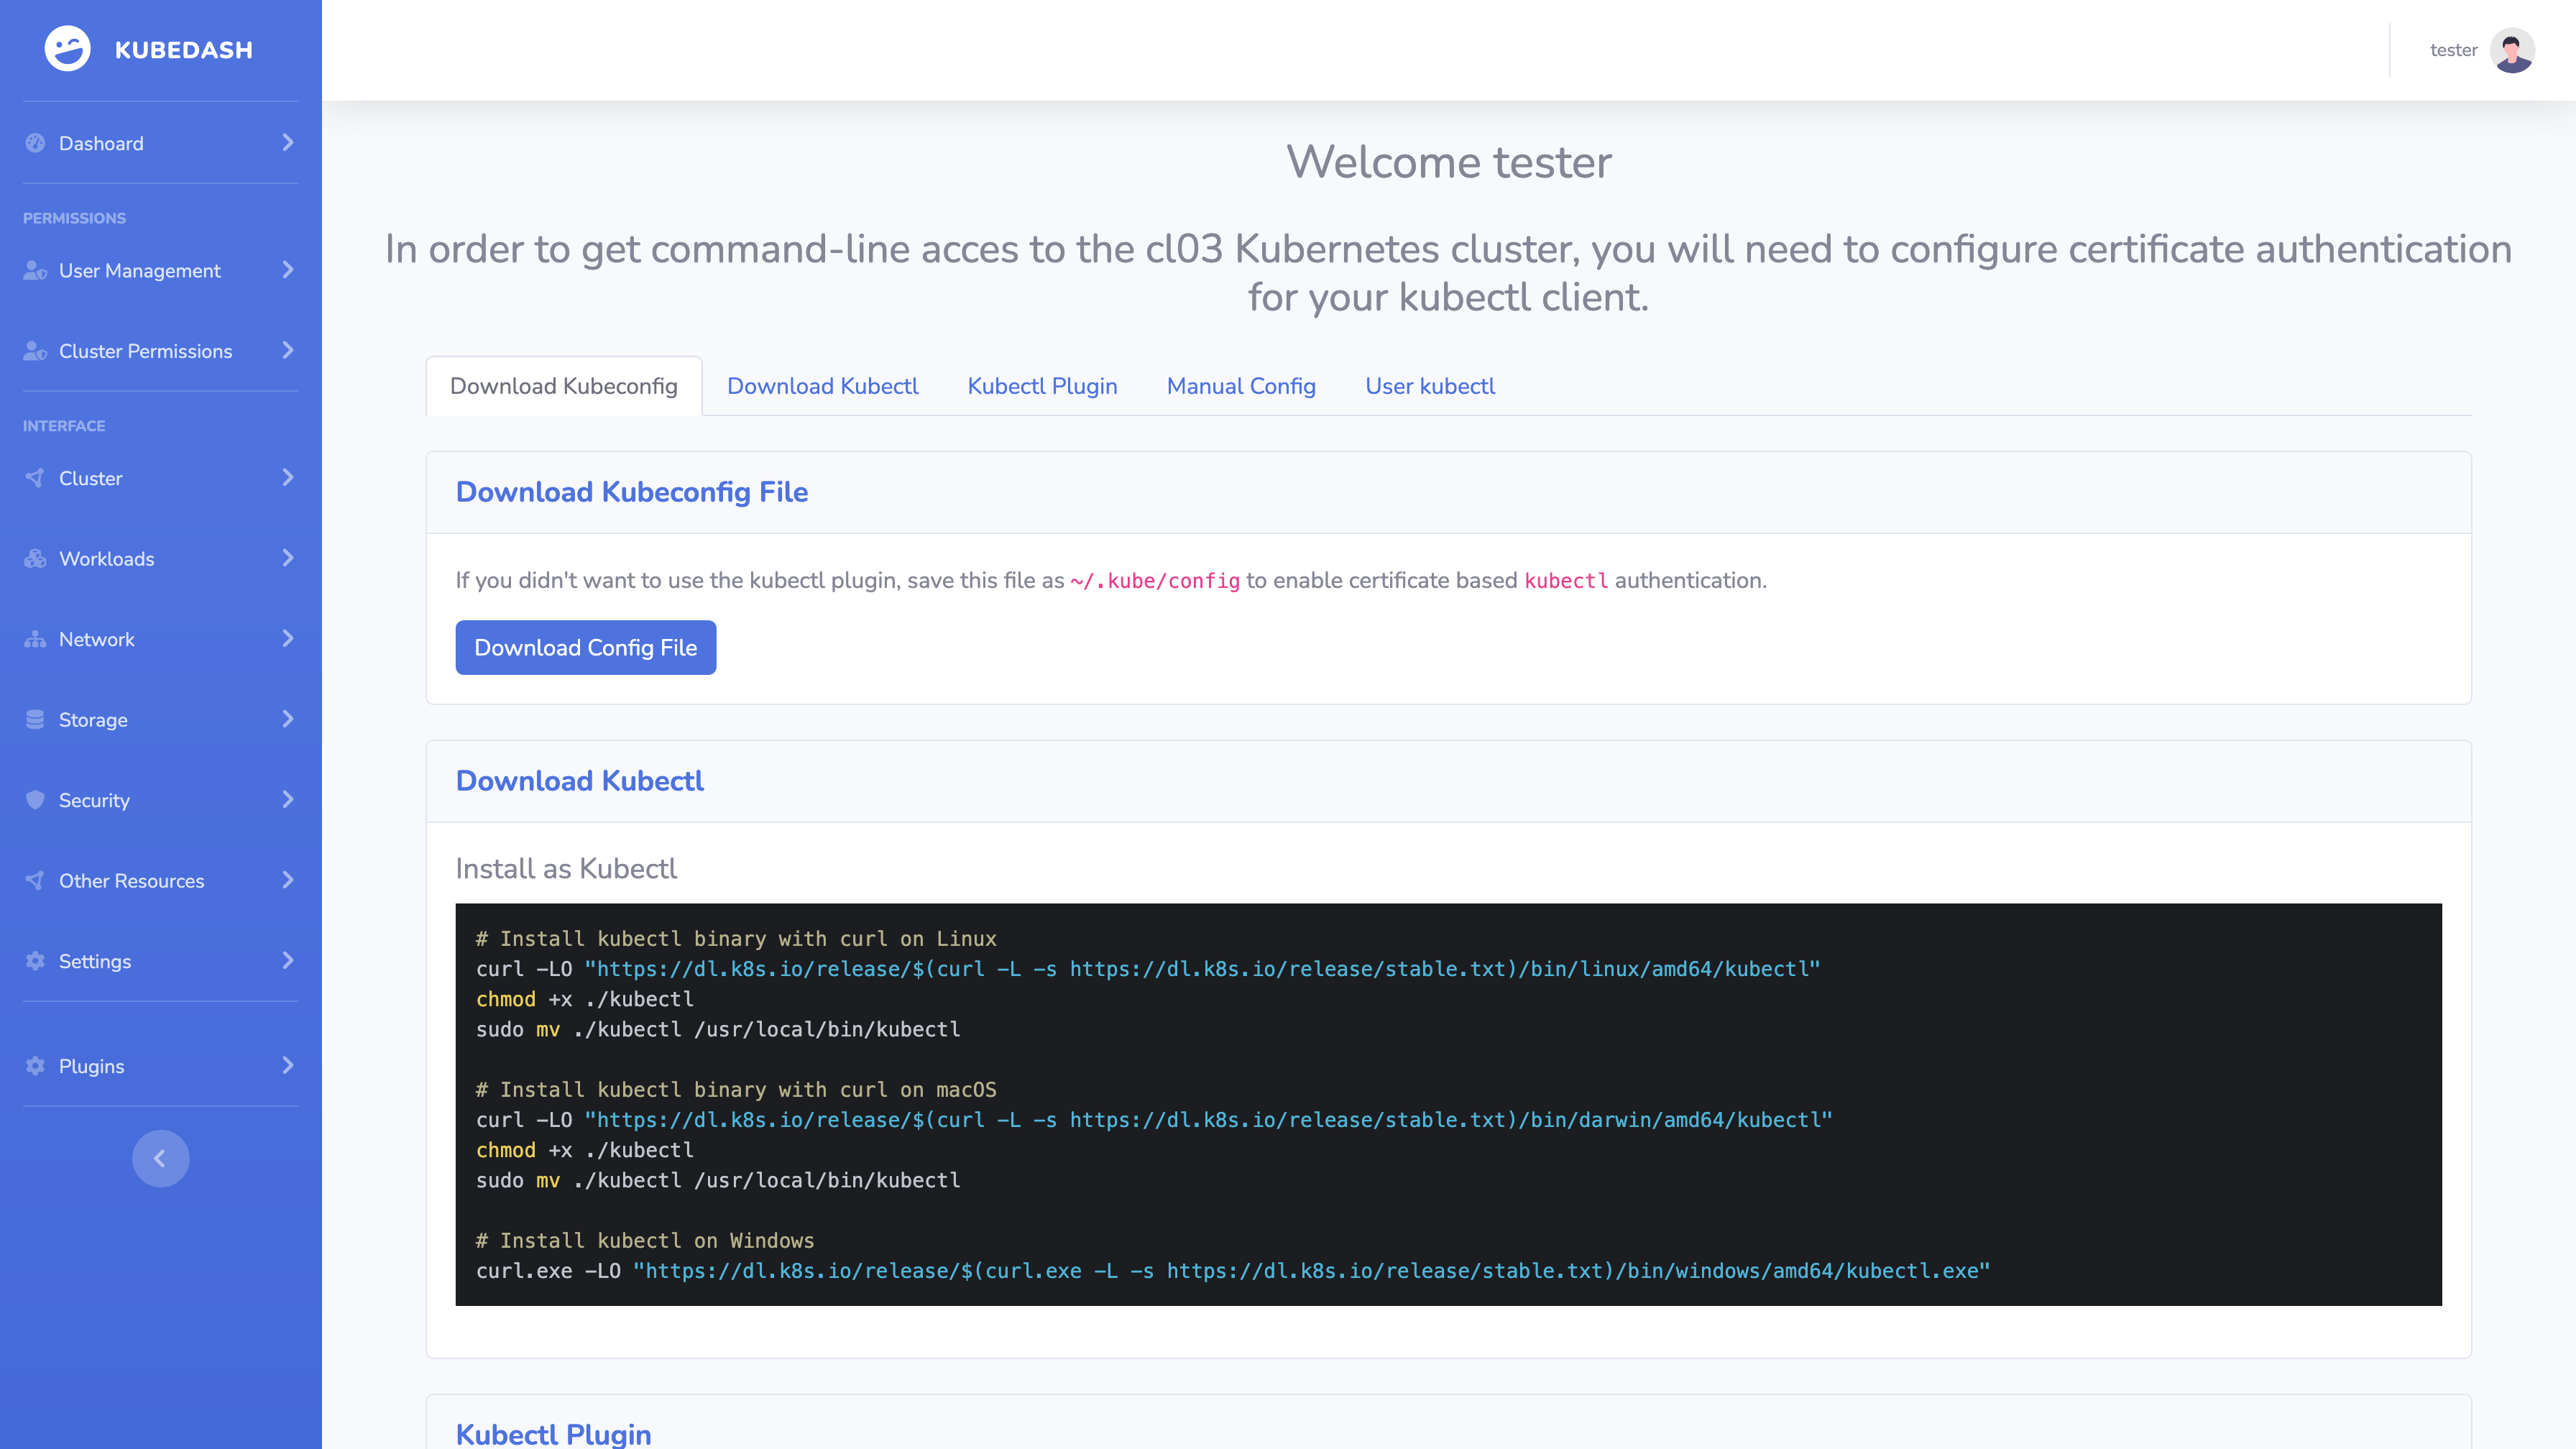Click the Storage database icon
2576x1449 pixels.
click(35, 720)
